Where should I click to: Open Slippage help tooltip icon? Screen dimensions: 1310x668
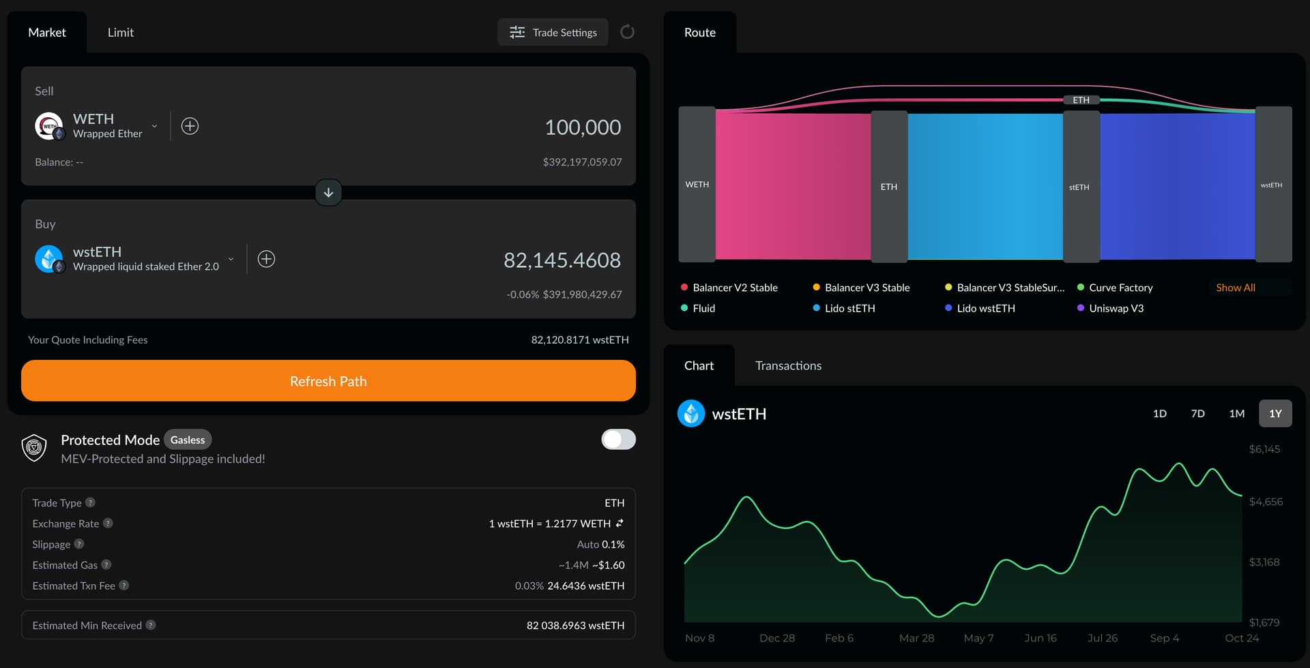click(79, 544)
